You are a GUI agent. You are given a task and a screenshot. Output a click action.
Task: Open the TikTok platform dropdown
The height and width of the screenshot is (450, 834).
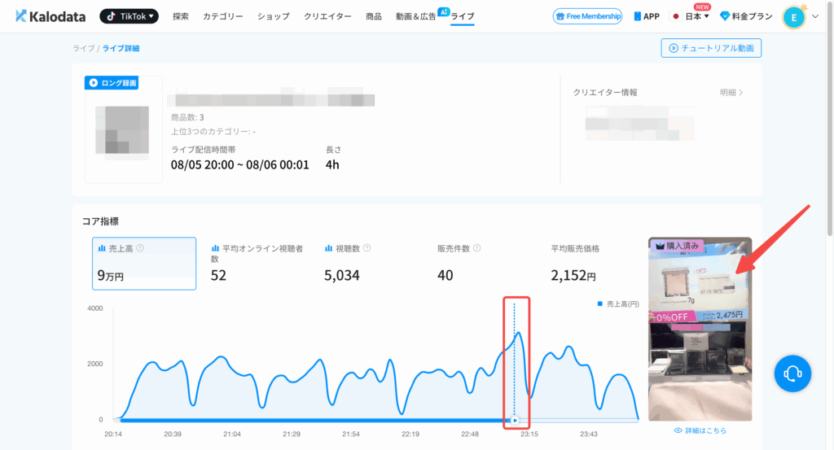pos(129,16)
